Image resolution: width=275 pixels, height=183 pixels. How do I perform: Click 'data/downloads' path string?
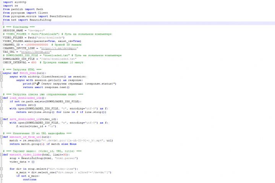coord(50,38)
